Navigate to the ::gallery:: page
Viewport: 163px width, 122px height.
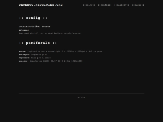(122, 5)
